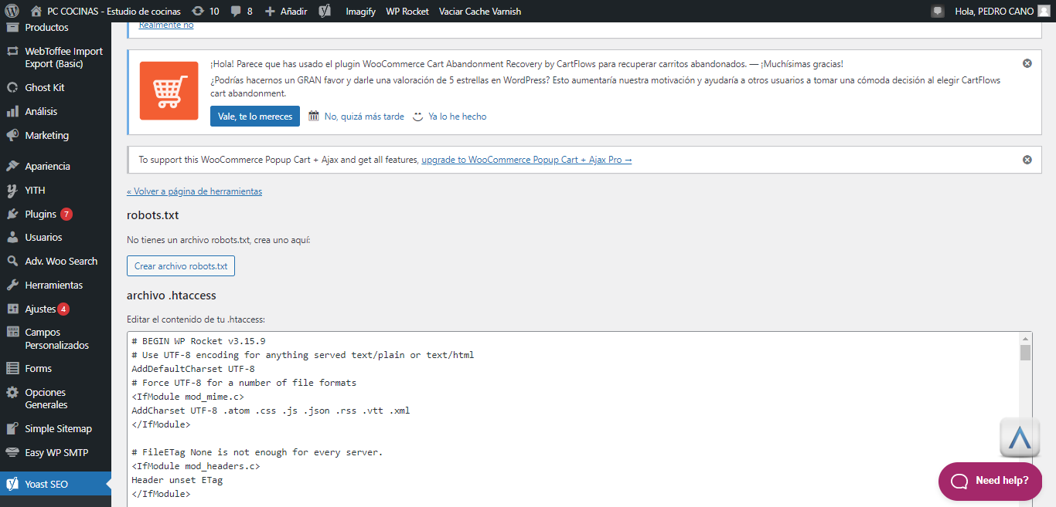Open the YITH menu item
This screenshot has width=1056, height=507.
click(x=35, y=190)
